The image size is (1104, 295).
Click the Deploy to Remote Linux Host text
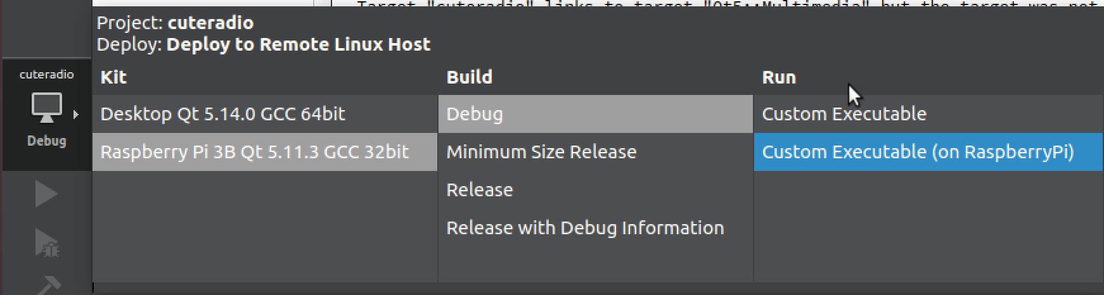pyautogui.click(x=298, y=44)
